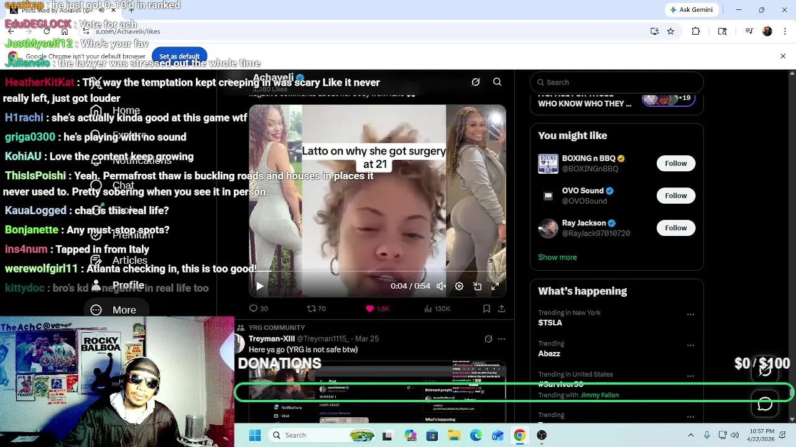The image size is (796, 447).
Task: Click the Ask Gemini button
Action: click(691, 10)
